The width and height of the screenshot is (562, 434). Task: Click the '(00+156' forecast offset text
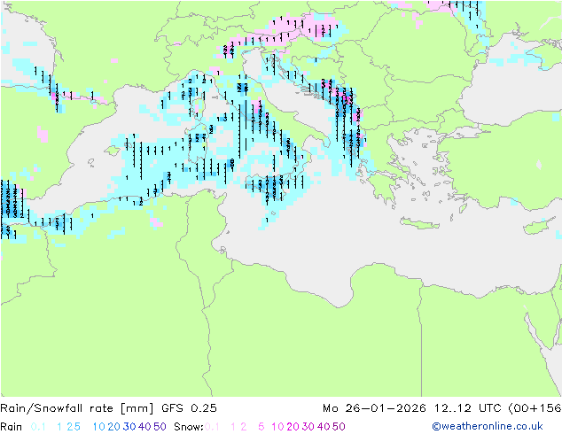coord(535,408)
